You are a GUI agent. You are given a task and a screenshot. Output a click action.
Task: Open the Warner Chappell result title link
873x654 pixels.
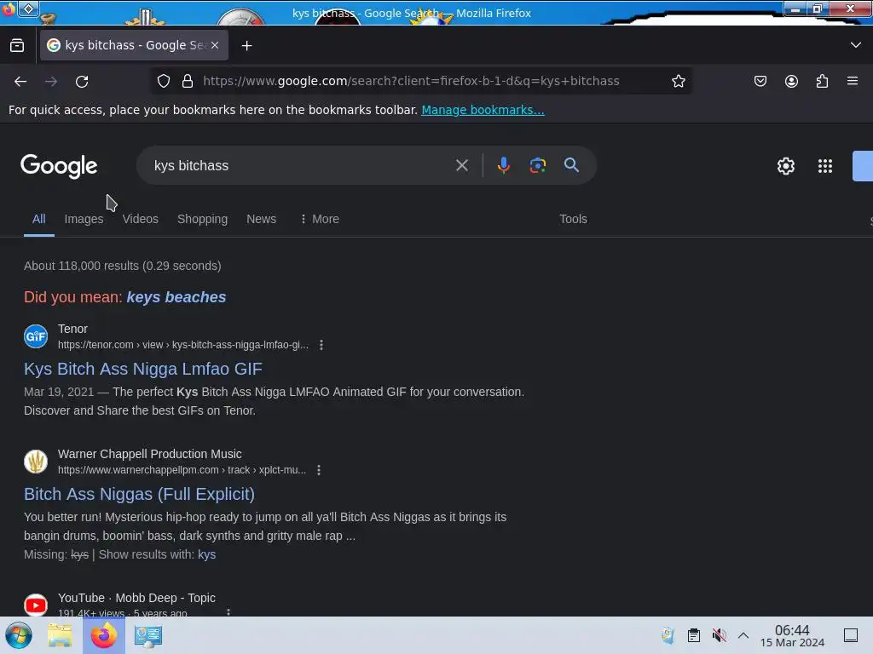[139, 494]
